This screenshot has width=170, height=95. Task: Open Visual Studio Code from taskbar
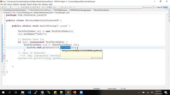point(29,92)
